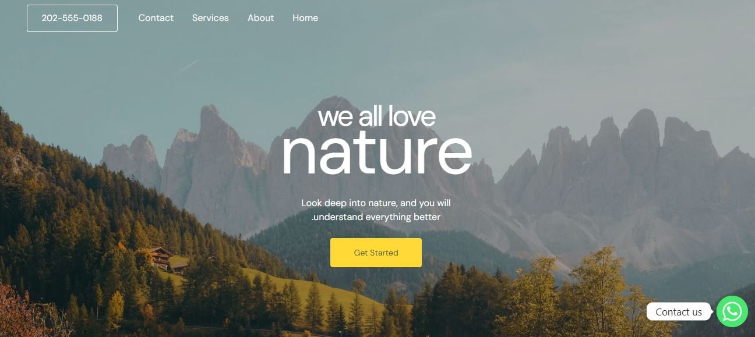The image size is (755, 337).
Task: Navigate to the Home menu item
Action: pyautogui.click(x=305, y=18)
